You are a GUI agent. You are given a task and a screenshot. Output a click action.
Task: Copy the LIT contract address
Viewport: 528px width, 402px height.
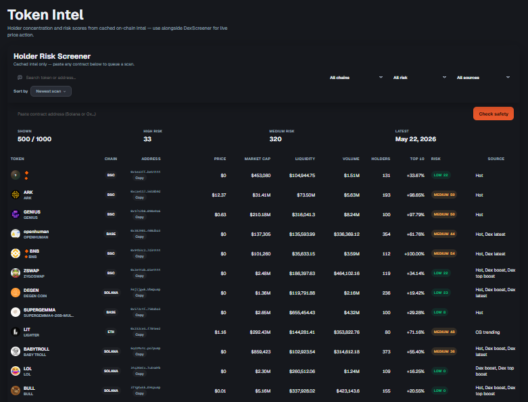(x=140, y=334)
